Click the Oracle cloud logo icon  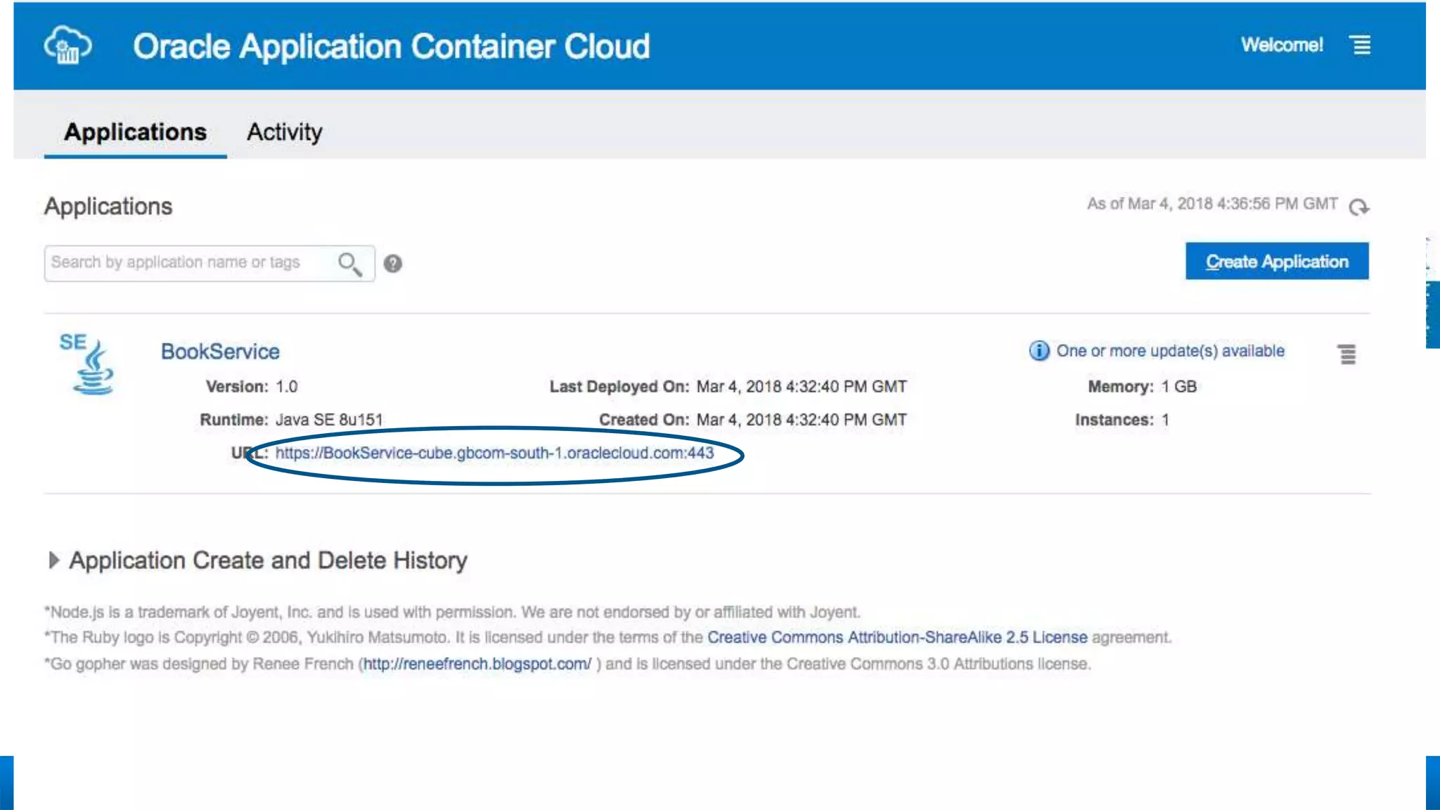67,46
